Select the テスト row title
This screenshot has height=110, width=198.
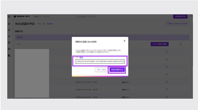(19, 44)
